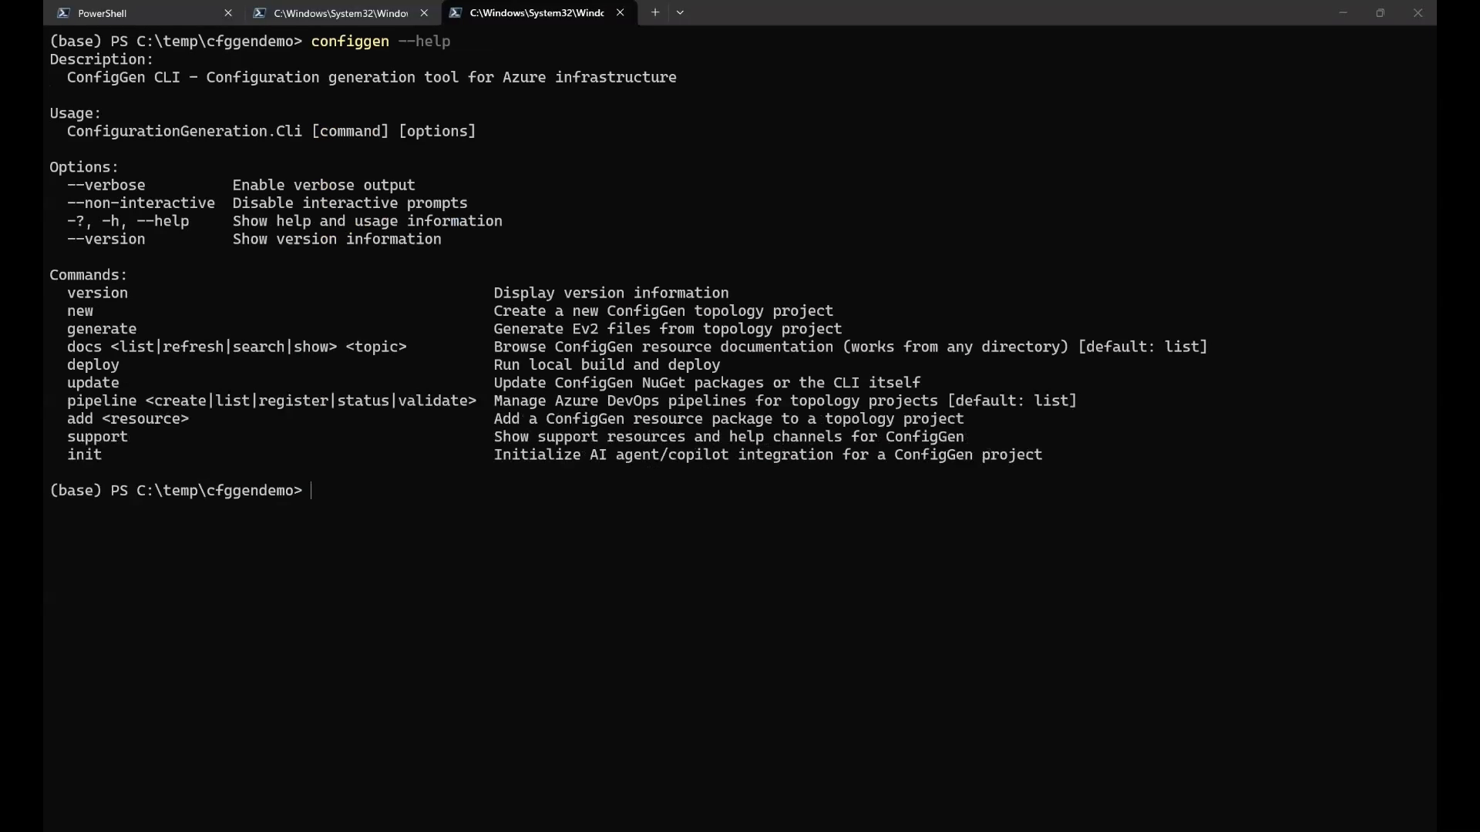The height and width of the screenshot is (832, 1480).
Task: Place cursor at the empty command prompt line
Action: (312, 491)
